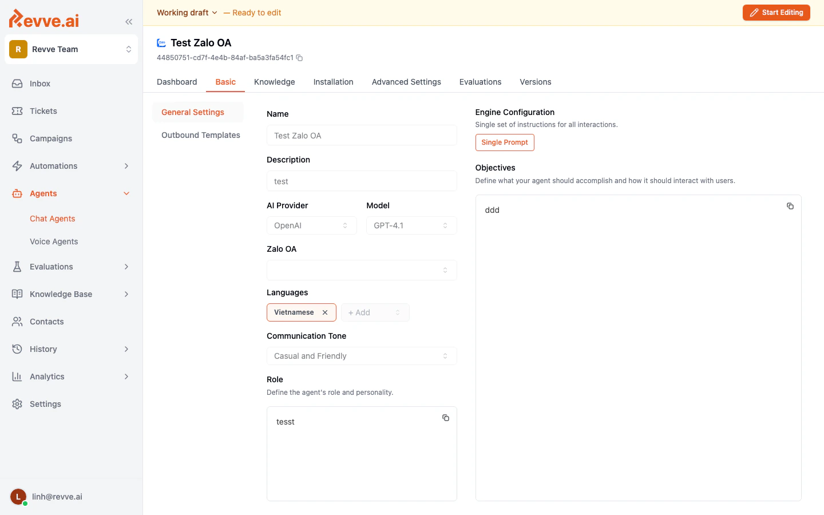This screenshot has width=824, height=515.
Task: Collapse the expanded Agents menu
Action: [x=126, y=193]
